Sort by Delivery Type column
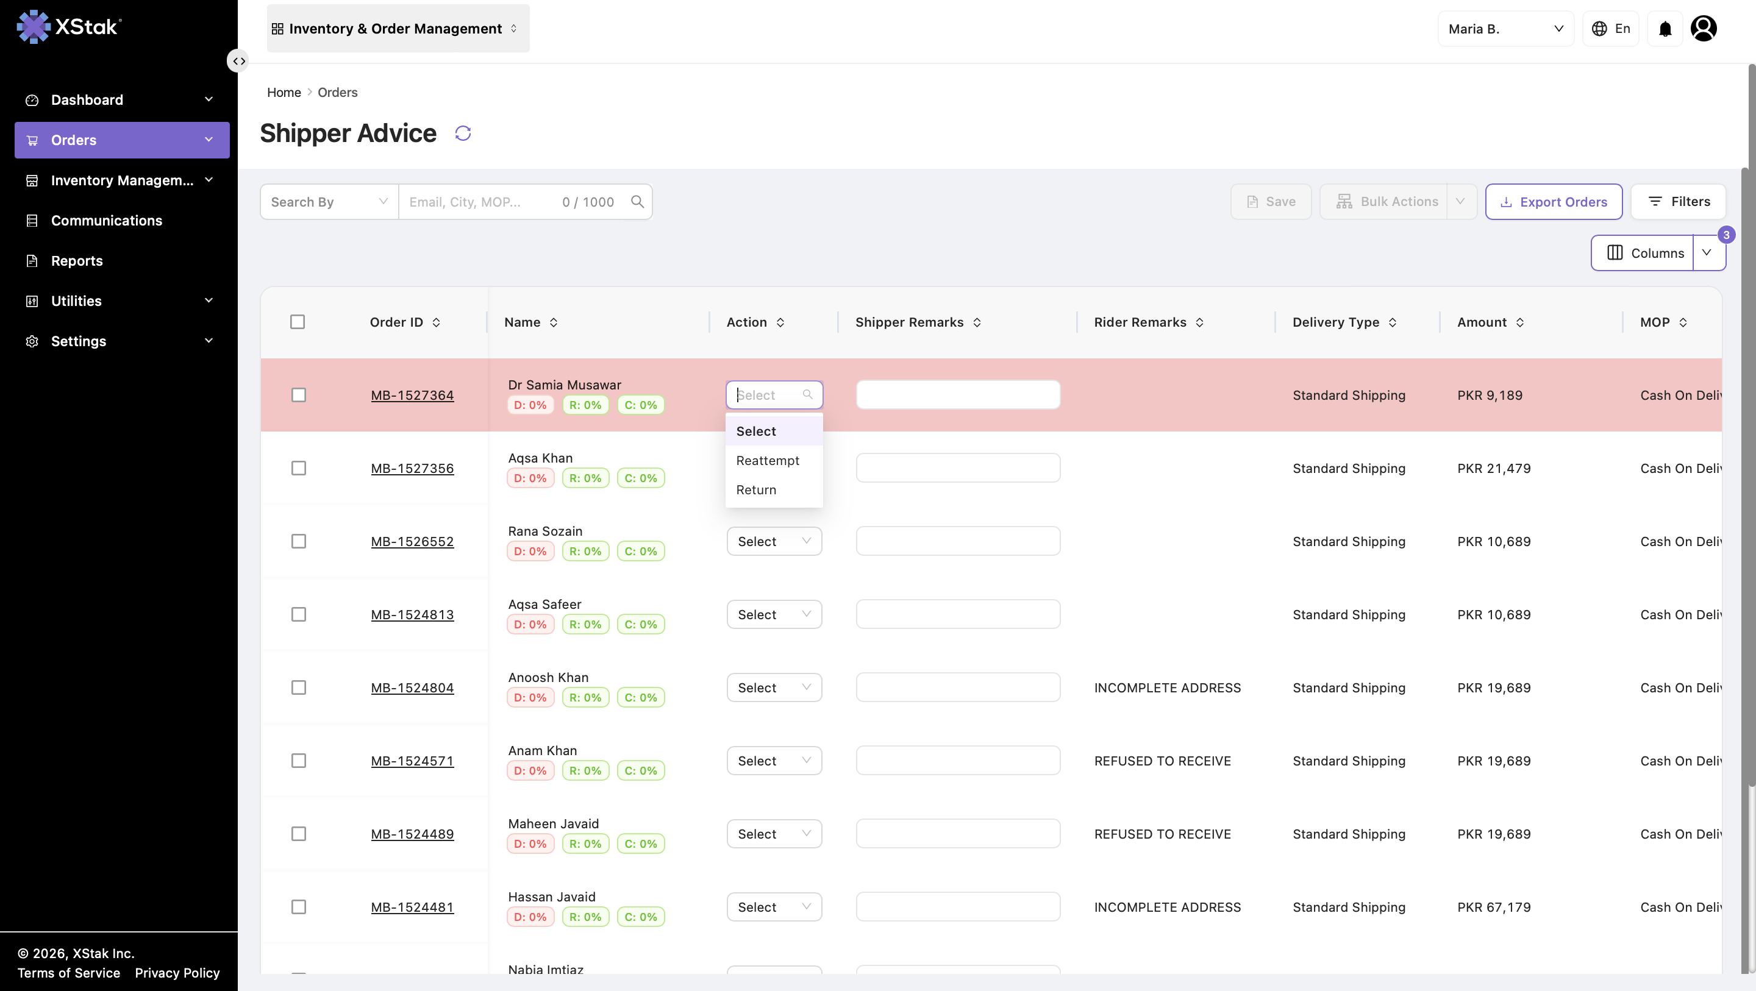The image size is (1756, 991). (1393, 322)
